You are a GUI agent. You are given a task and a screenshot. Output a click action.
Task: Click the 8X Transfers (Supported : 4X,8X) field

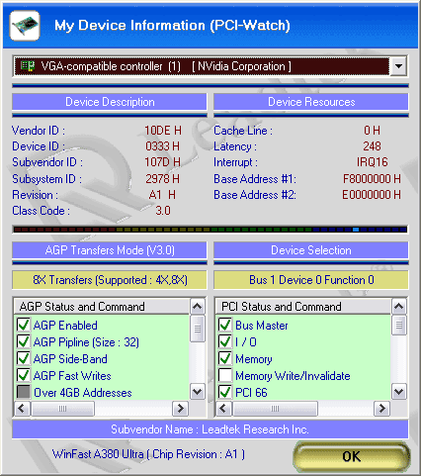click(110, 280)
